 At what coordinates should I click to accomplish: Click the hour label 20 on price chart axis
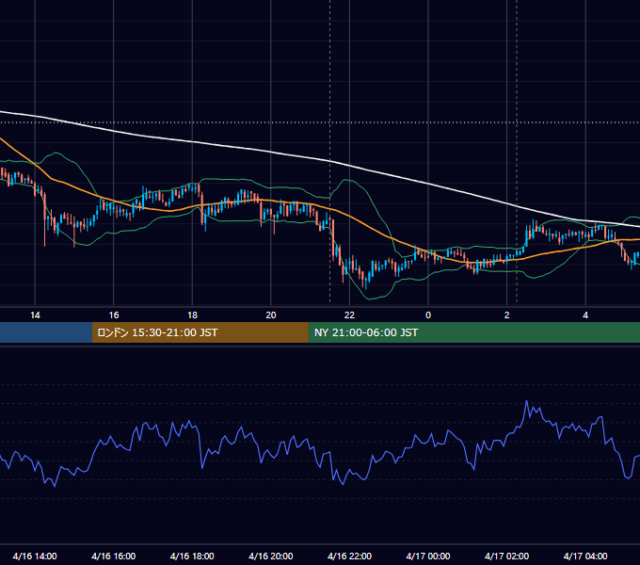point(271,315)
